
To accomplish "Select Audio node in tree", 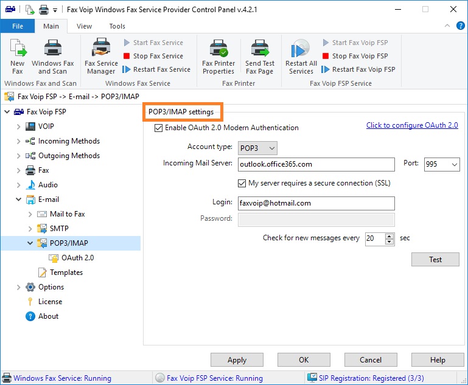I will pos(47,185).
